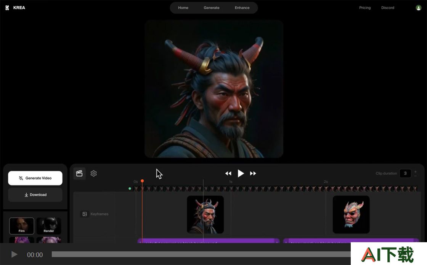The image size is (427, 265).
Task: Click the Clip duration value field
Action: [x=405, y=173]
